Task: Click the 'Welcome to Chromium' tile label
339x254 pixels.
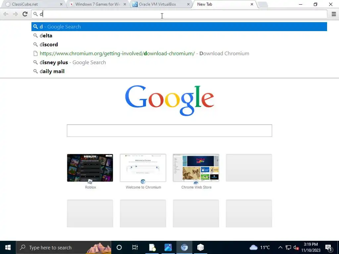Action: click(143, 187)
